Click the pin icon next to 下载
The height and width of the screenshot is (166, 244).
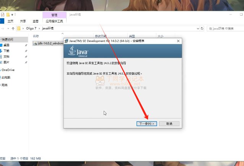(26, 51)
